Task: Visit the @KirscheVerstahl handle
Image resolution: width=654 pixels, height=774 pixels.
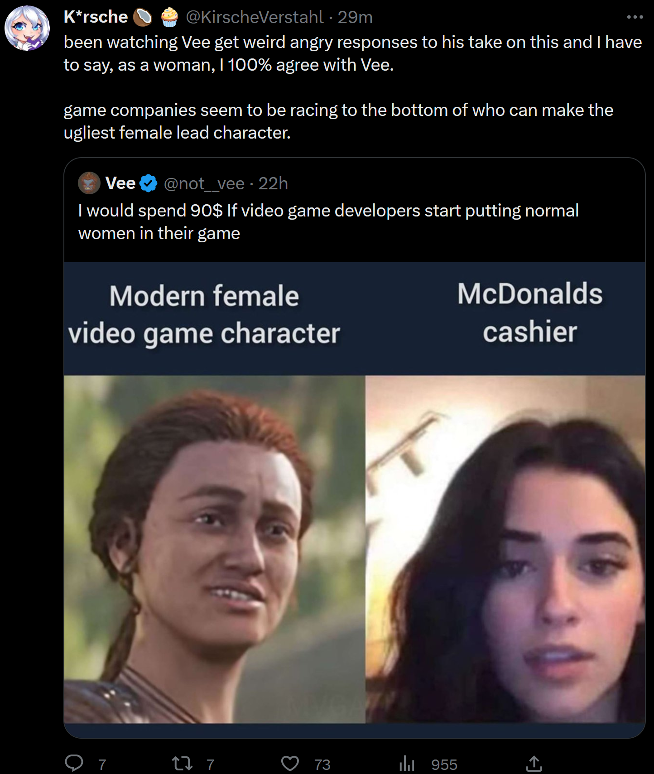Action: pyautogui.click(x=255, y=17)
